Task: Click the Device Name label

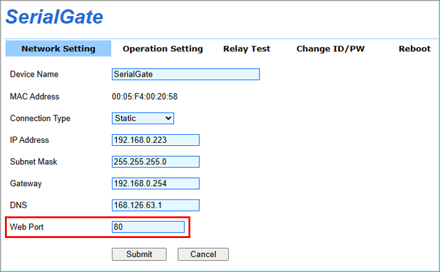Action: point(34,74)
